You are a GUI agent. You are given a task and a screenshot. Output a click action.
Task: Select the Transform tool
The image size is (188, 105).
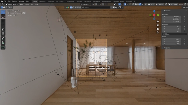pos(3,34)
